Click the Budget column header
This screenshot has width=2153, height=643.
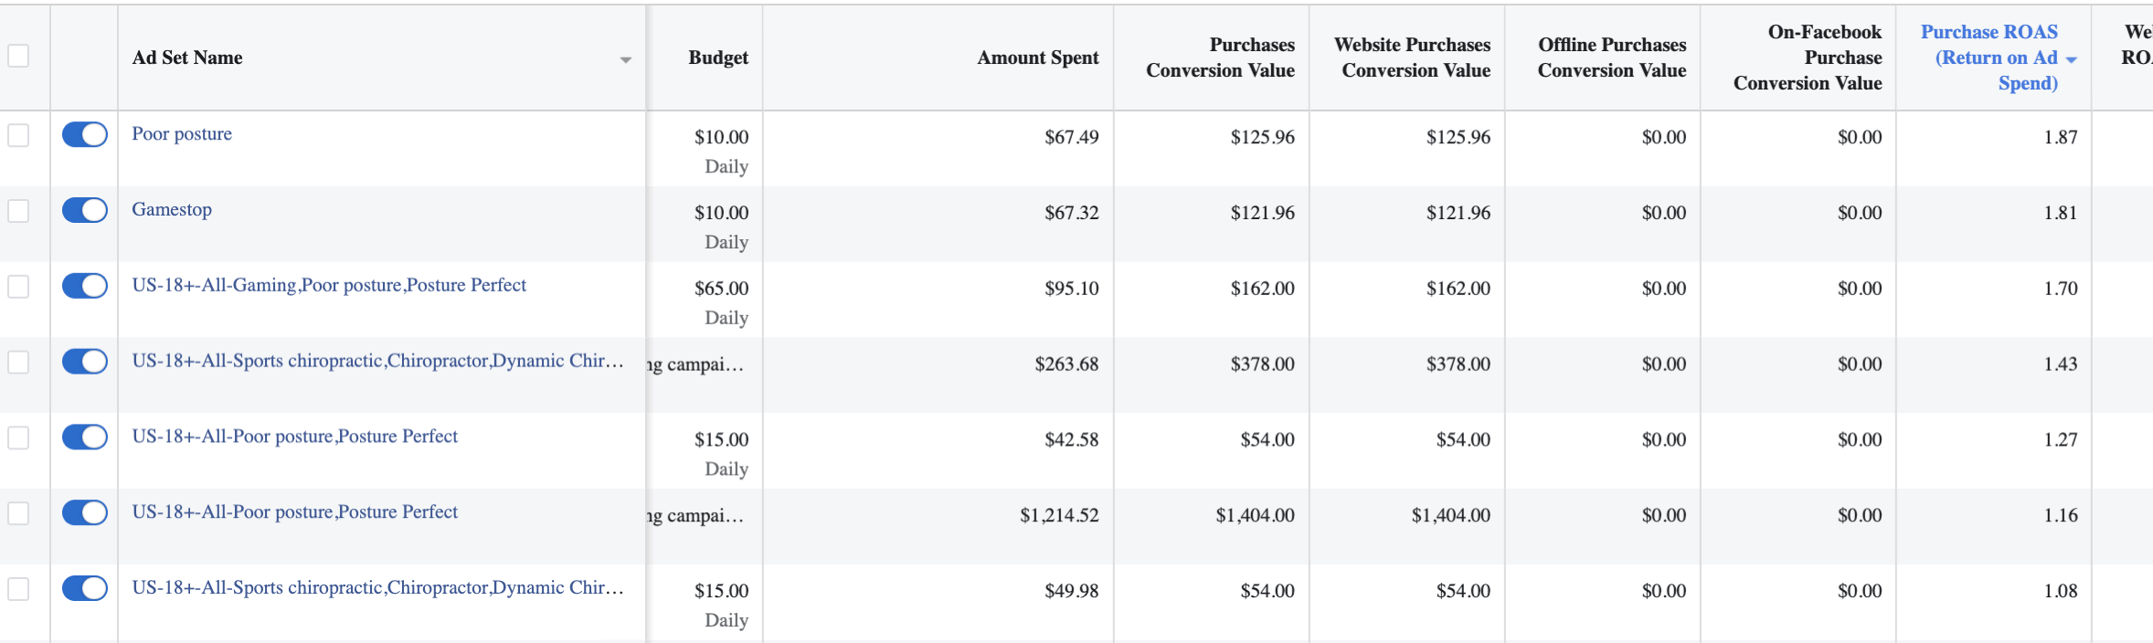pyautogui.click(x=718, y=58)
